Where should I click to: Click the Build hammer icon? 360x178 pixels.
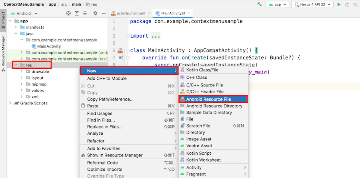coord(260,4)
